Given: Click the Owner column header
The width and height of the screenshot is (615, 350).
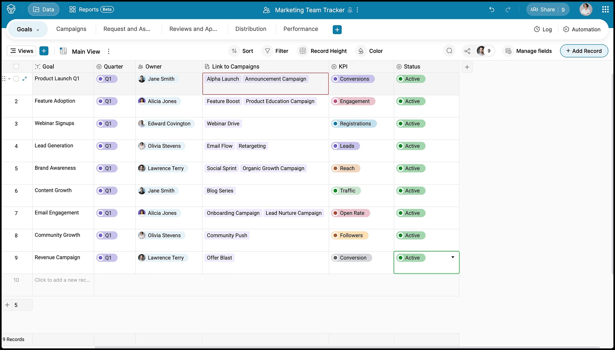Looking at the screenshot, I should click(169, 67).
